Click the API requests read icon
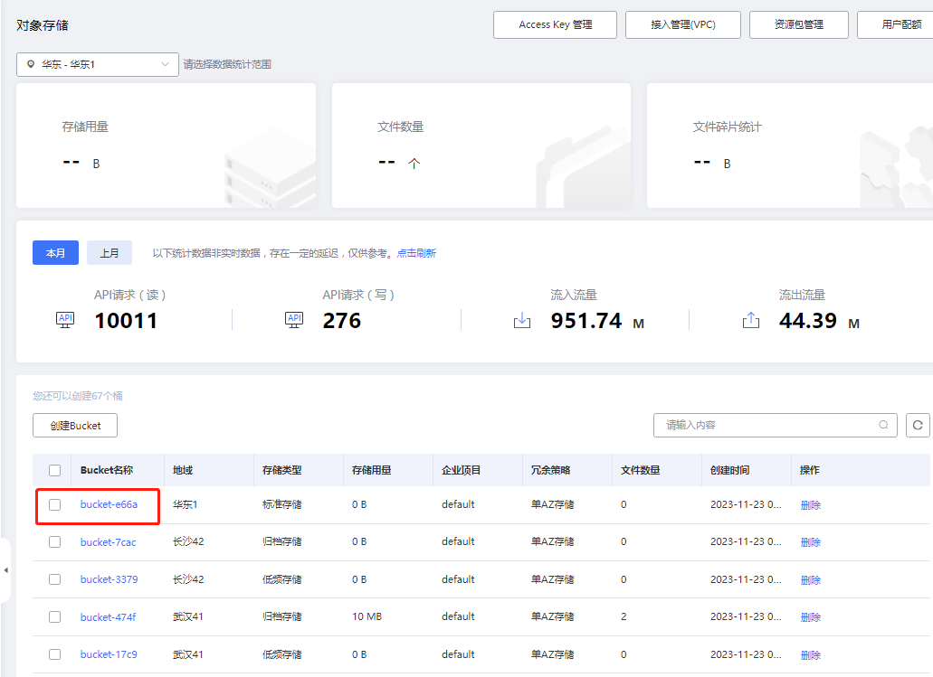The height and width of the screenshot is (677, 933). click(x=64, y=320)
